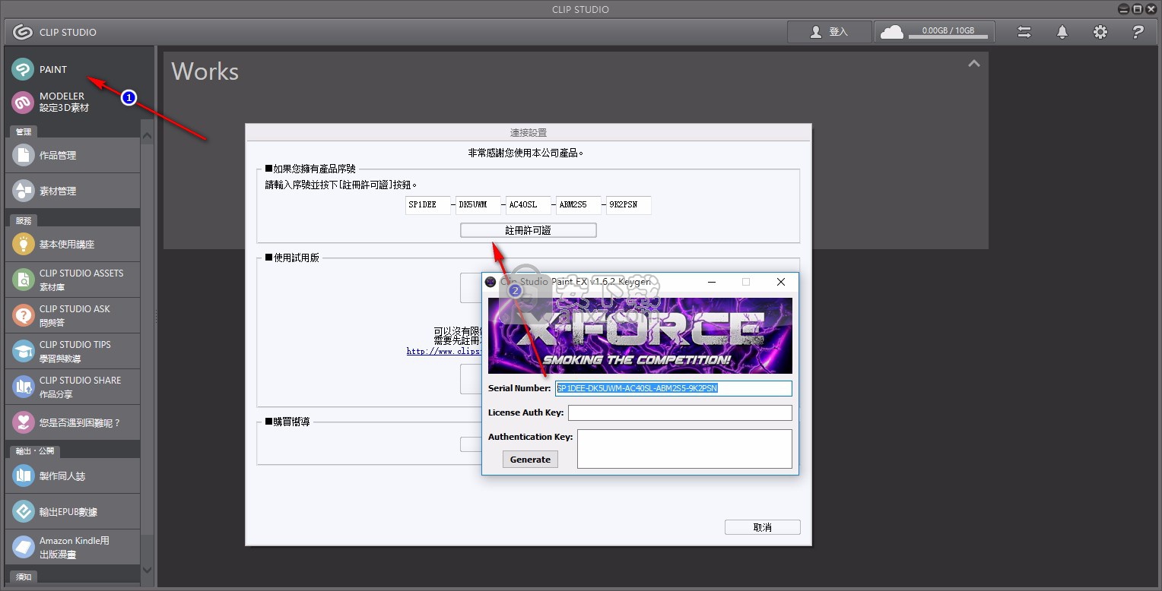Click the 服務 section header
Viewport: 1162px width, 591px height.
click(24, 220)
